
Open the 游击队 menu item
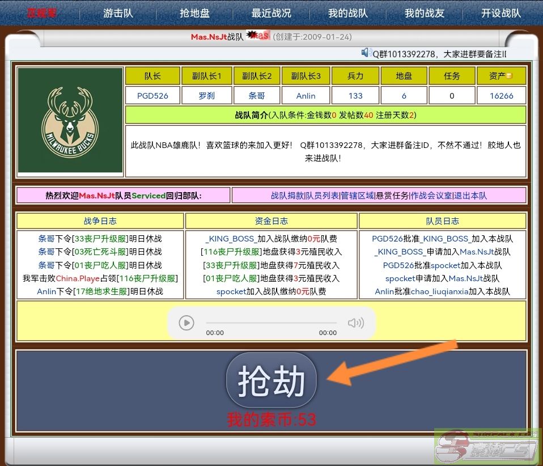118,12
